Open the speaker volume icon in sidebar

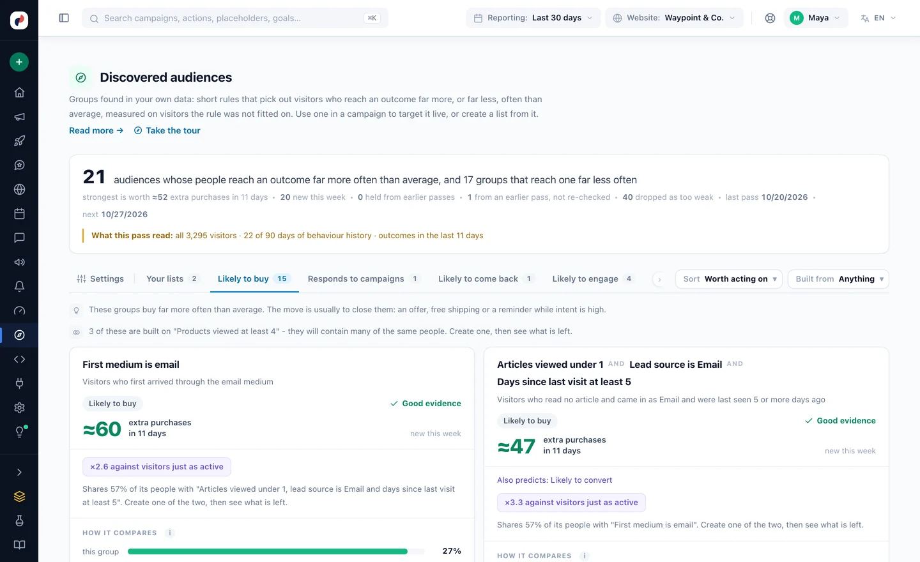coord(19,262)
